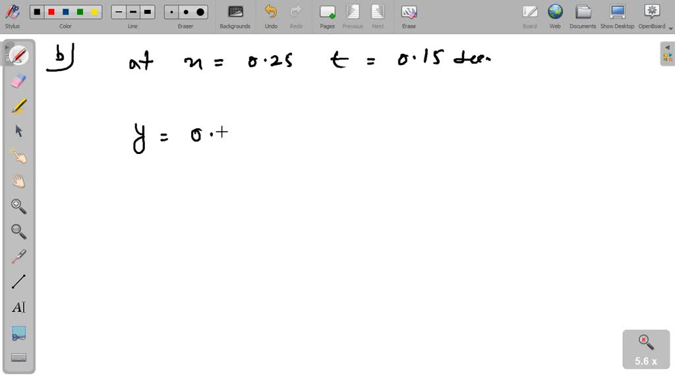Expand the left stylus palette tab
Image resolution: width=675 pixels, height=379 pixels.
pos(5,47)
